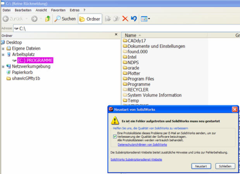Select the Plotter folder icon

coord(125,73)
